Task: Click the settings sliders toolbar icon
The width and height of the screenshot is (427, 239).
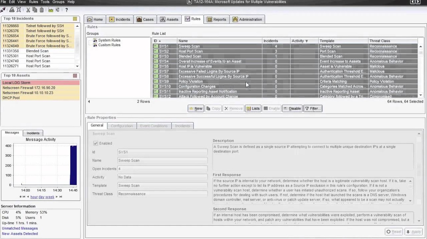Action: pyautogui.click(x=57, y=10)
